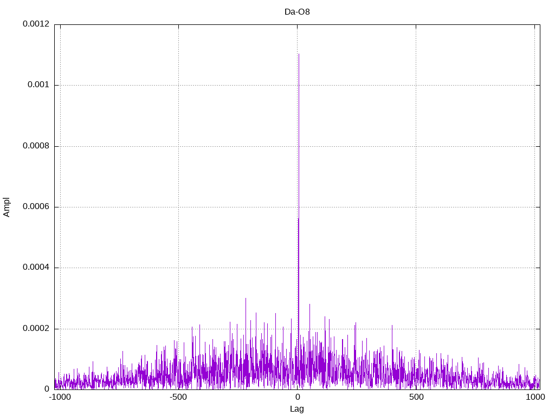Click y-axis tick label 0.0008
Image resolution: width=555 pixels, height=416 pixels.
[x=36, y=146]
